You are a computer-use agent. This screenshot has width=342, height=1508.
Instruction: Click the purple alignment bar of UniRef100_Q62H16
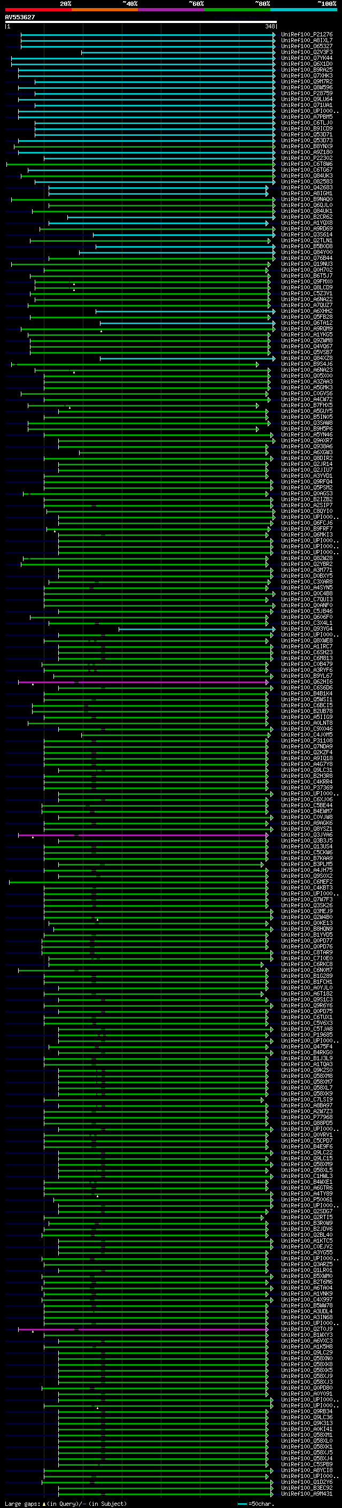point(143,682)
